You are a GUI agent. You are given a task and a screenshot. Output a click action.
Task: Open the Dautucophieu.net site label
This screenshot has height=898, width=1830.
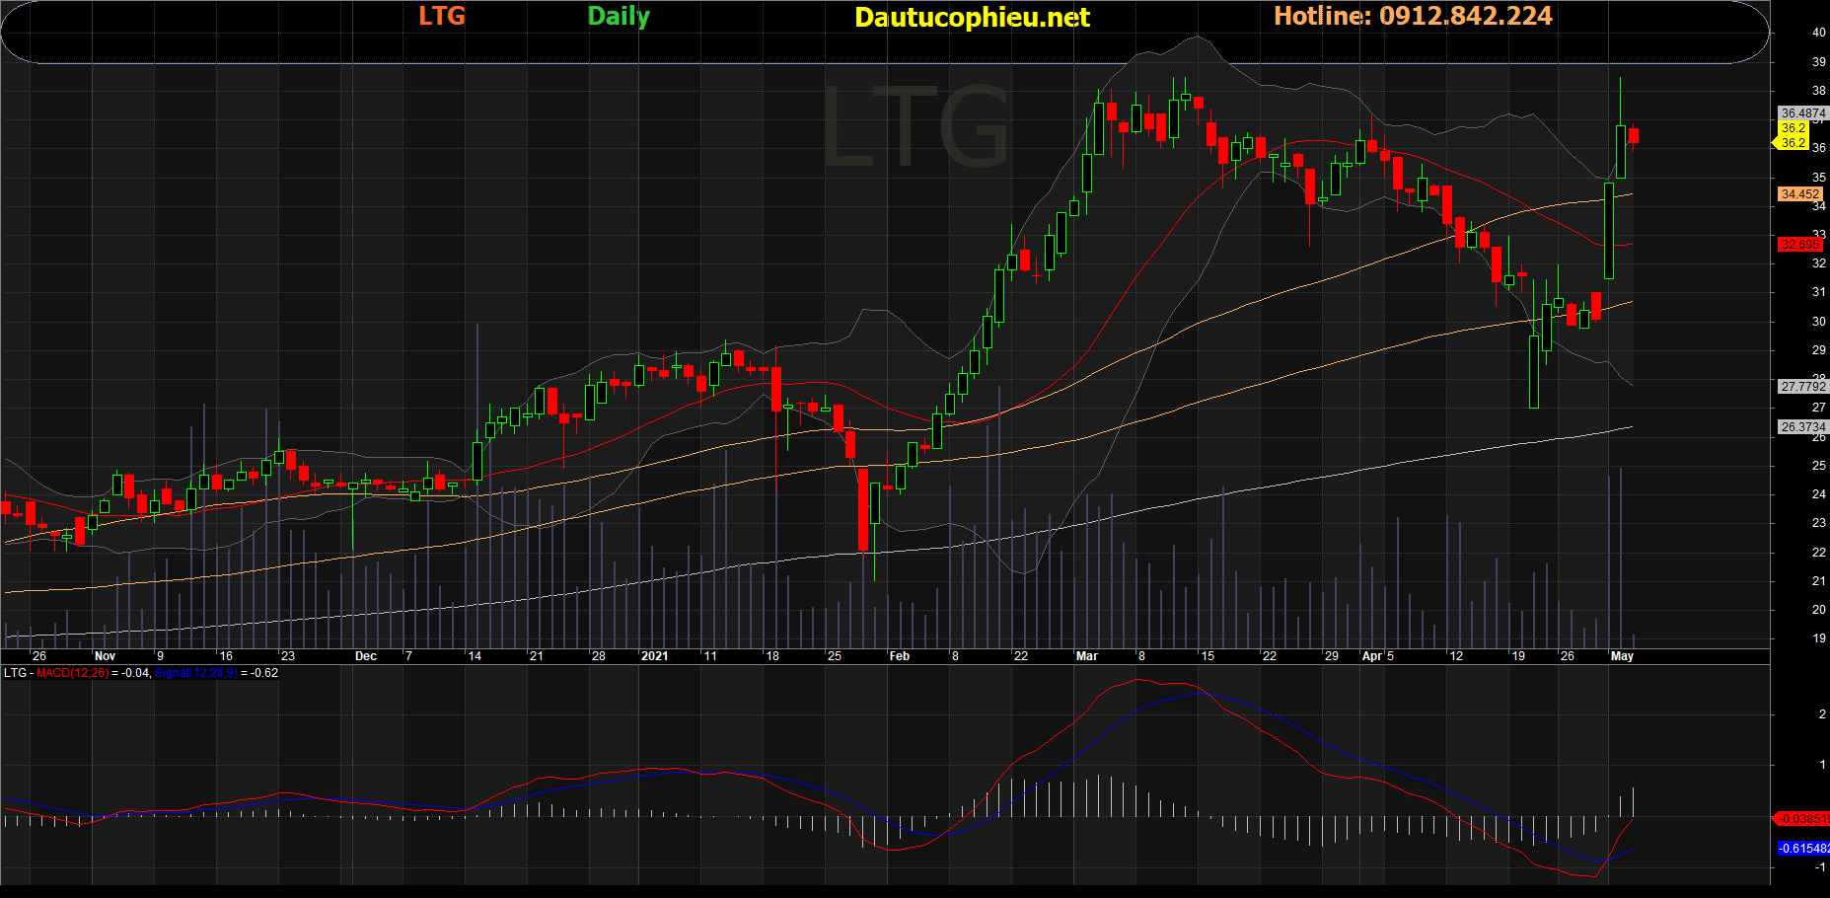tap(972, 17)
